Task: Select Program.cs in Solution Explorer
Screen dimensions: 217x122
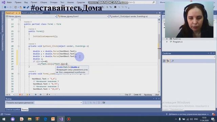Action: (x=178, y=42)
